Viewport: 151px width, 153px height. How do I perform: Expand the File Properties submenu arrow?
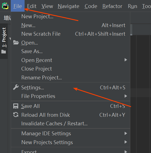tap(126, 96)
